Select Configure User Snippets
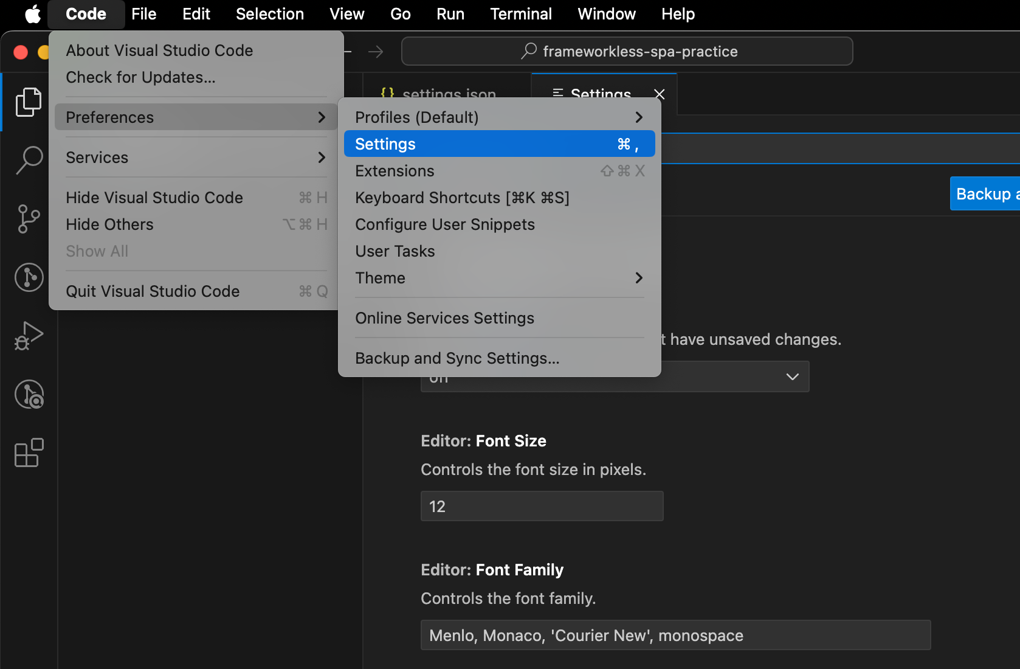This screenshot has width=1020, height=669. click(499, 224)
